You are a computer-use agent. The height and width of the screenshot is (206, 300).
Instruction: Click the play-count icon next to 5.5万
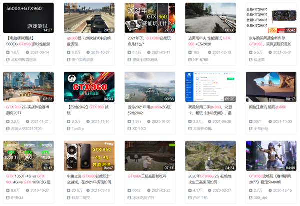pos(251,52)
